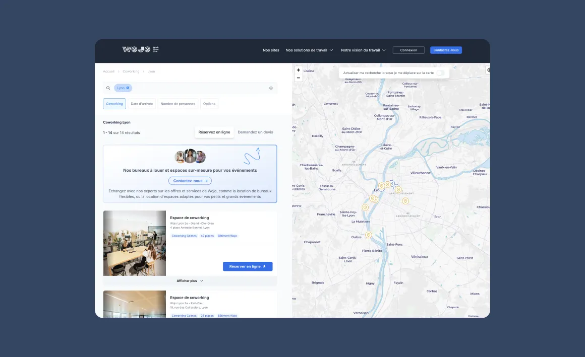
Task: Go to the Accueil breadcrumb
Action: (x=108, y=72)
